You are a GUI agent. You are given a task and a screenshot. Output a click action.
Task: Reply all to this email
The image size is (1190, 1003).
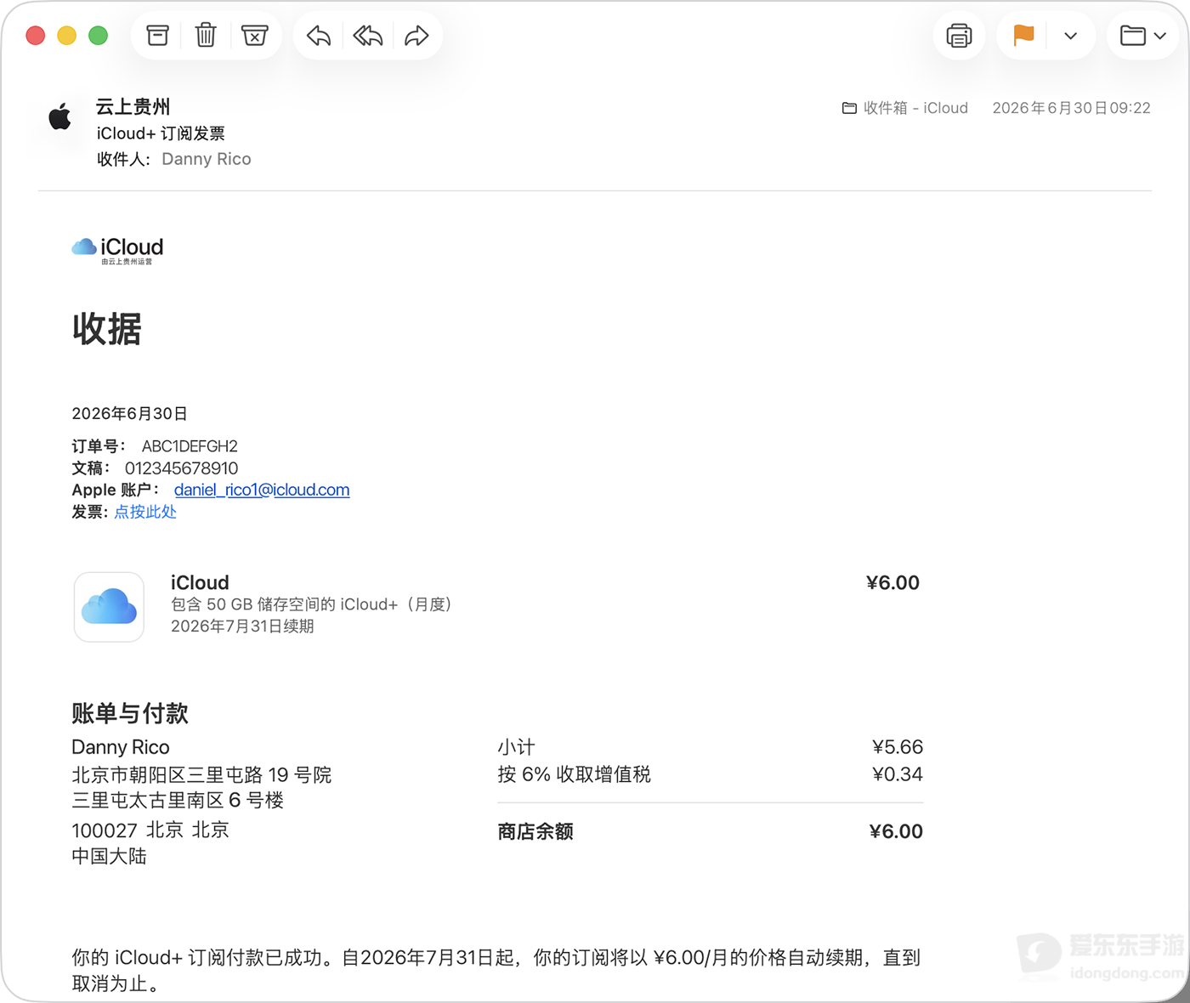(x=368, y=36)
